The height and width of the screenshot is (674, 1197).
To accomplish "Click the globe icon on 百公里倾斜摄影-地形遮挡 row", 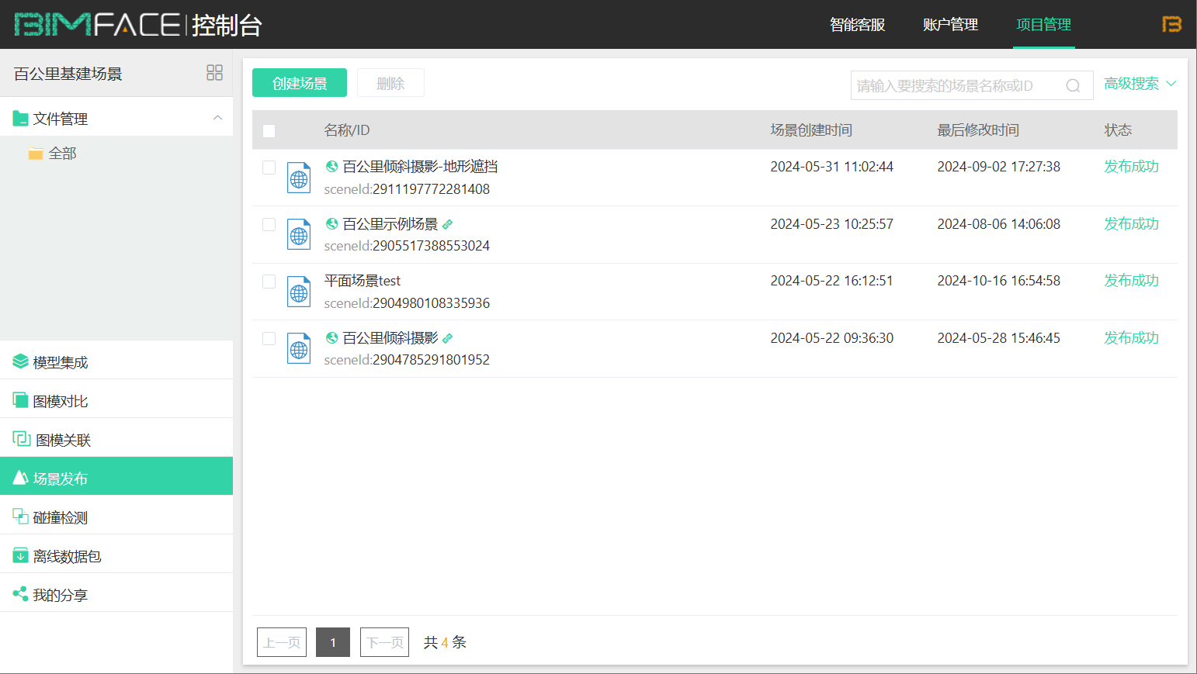I will (331, 165).
